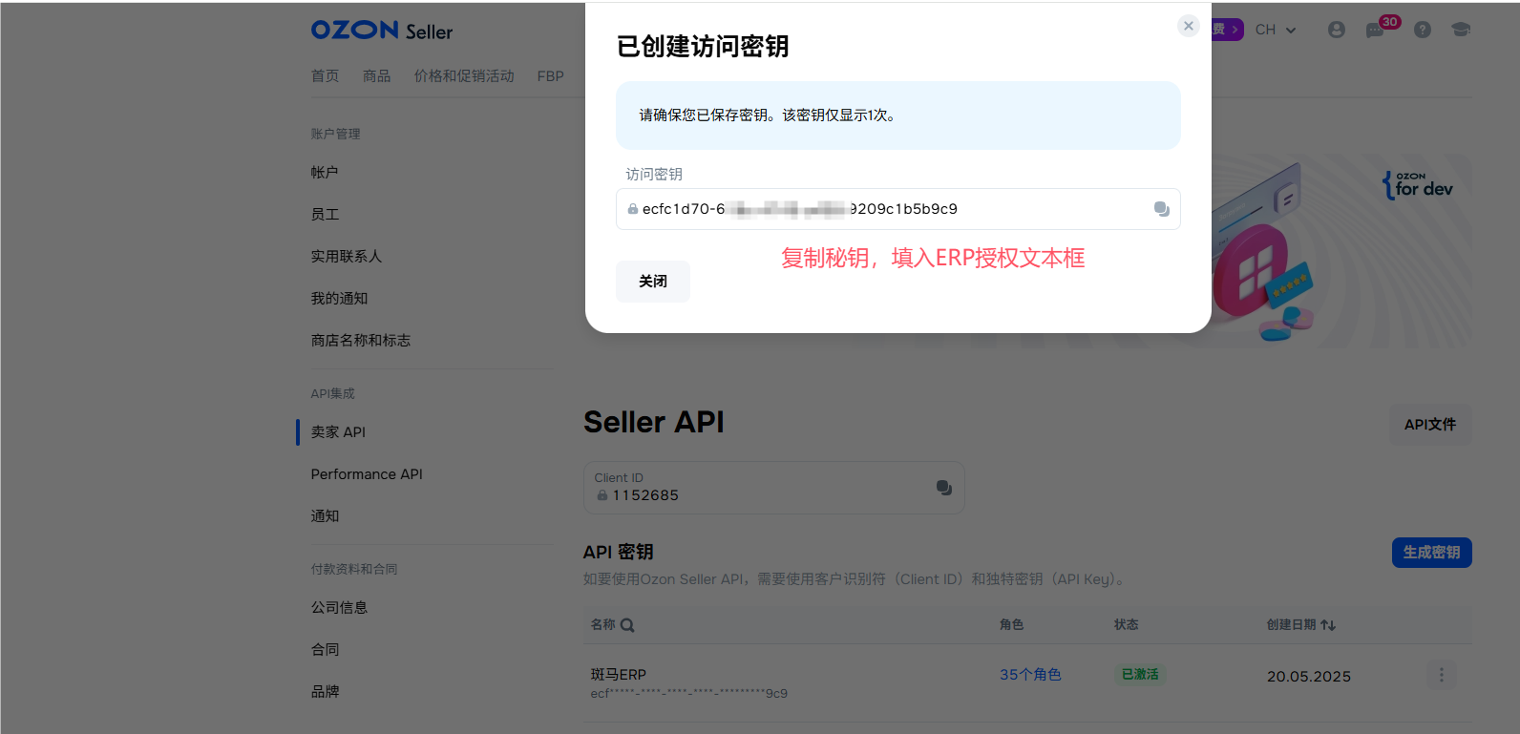Click the purple button beside CH
This screenshot has width=1520, height=734.
(x=1228, y=30)
